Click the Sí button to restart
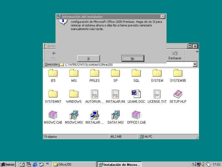 coord(88,58)
